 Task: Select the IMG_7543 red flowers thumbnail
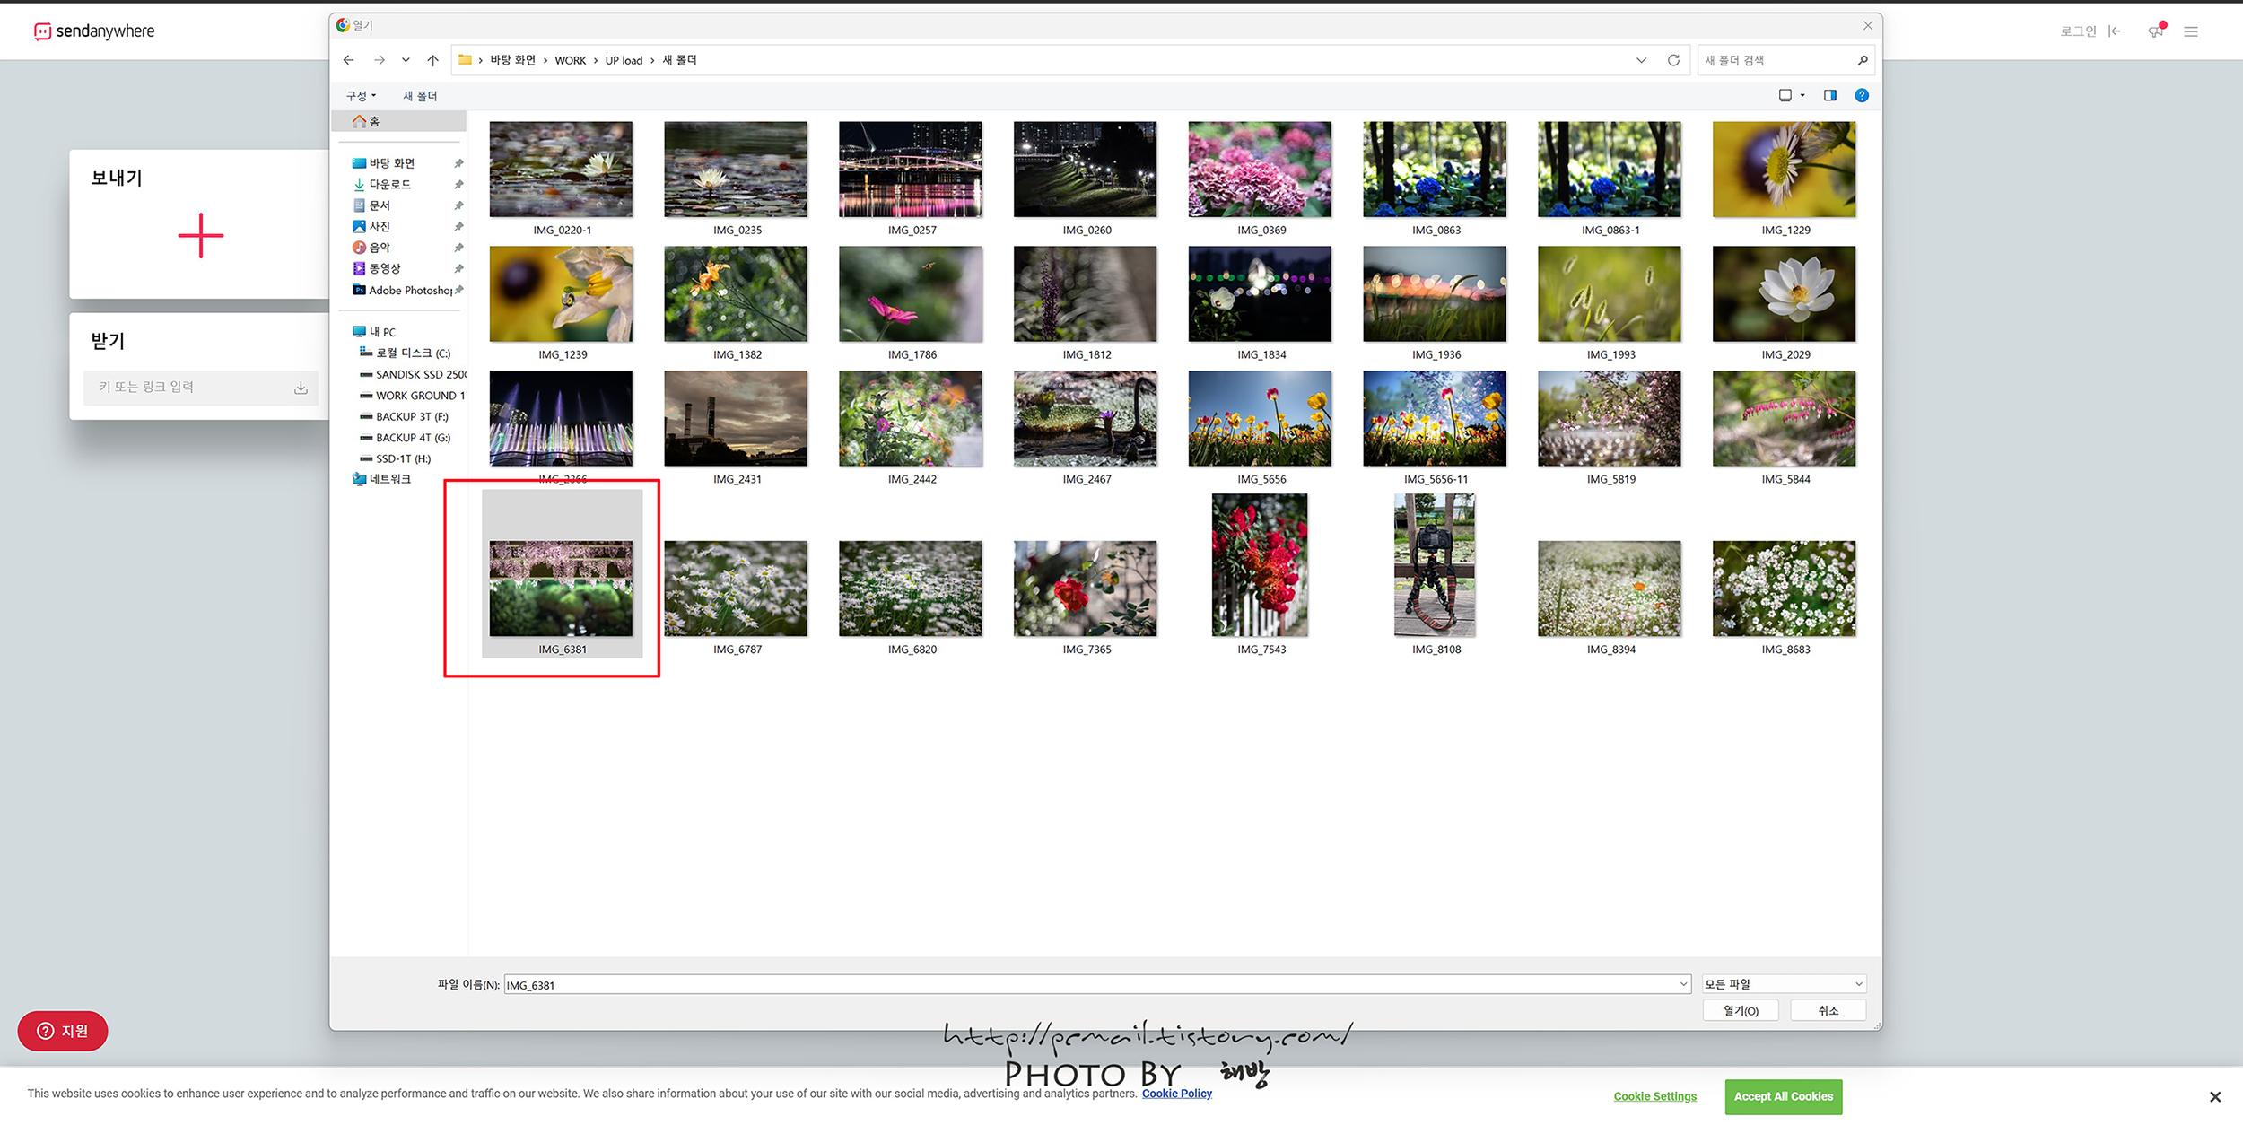coord(1259,565)
